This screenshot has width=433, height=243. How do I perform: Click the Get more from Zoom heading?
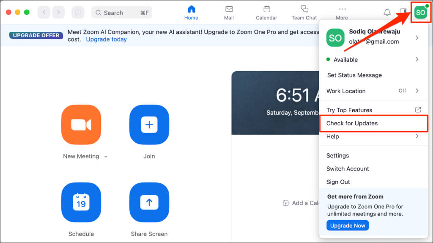(x=355, y=196)
